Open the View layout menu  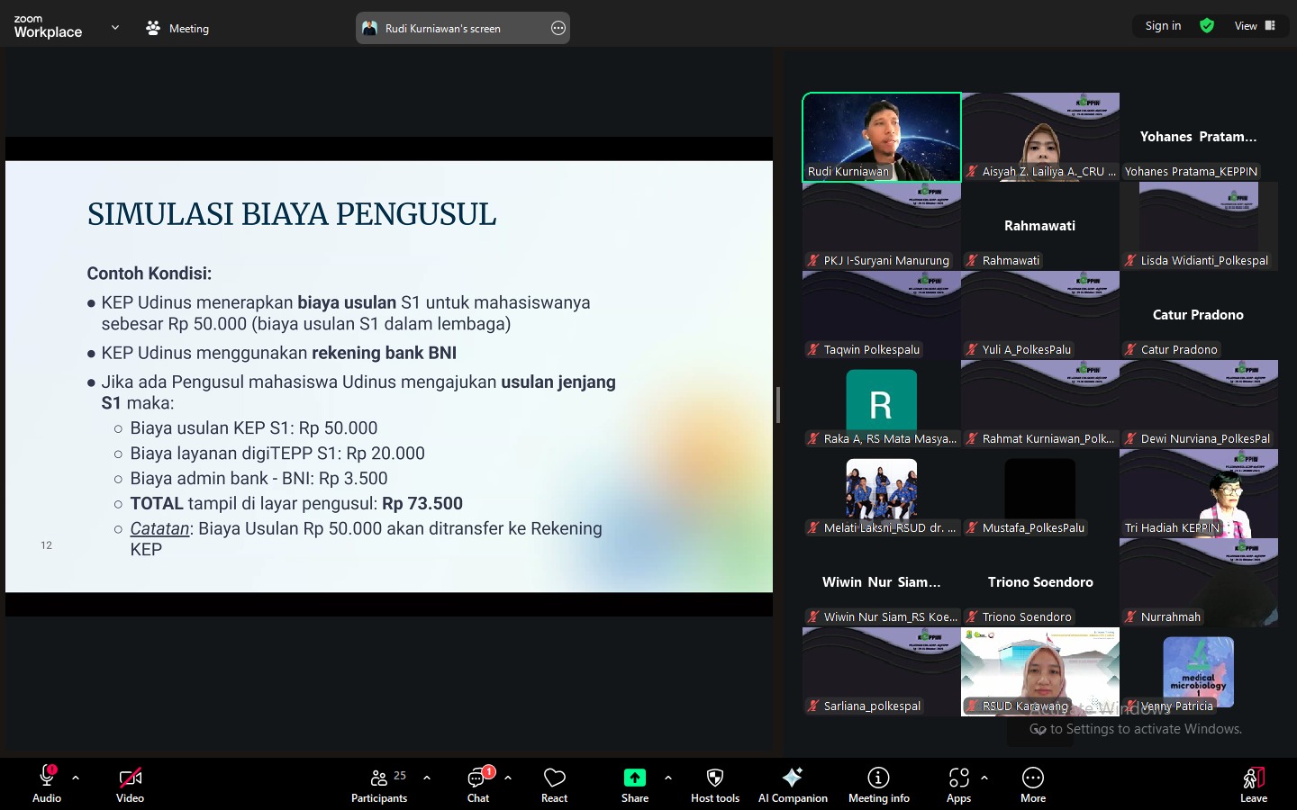[1255, 26]
